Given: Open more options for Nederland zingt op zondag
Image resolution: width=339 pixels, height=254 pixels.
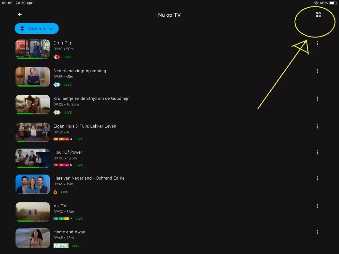Looking at the screenshot, I should tap(317, 71).
